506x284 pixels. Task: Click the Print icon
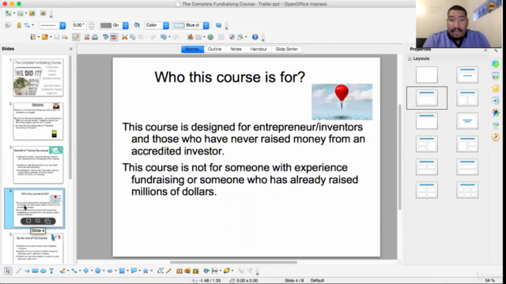click(95, 37)
